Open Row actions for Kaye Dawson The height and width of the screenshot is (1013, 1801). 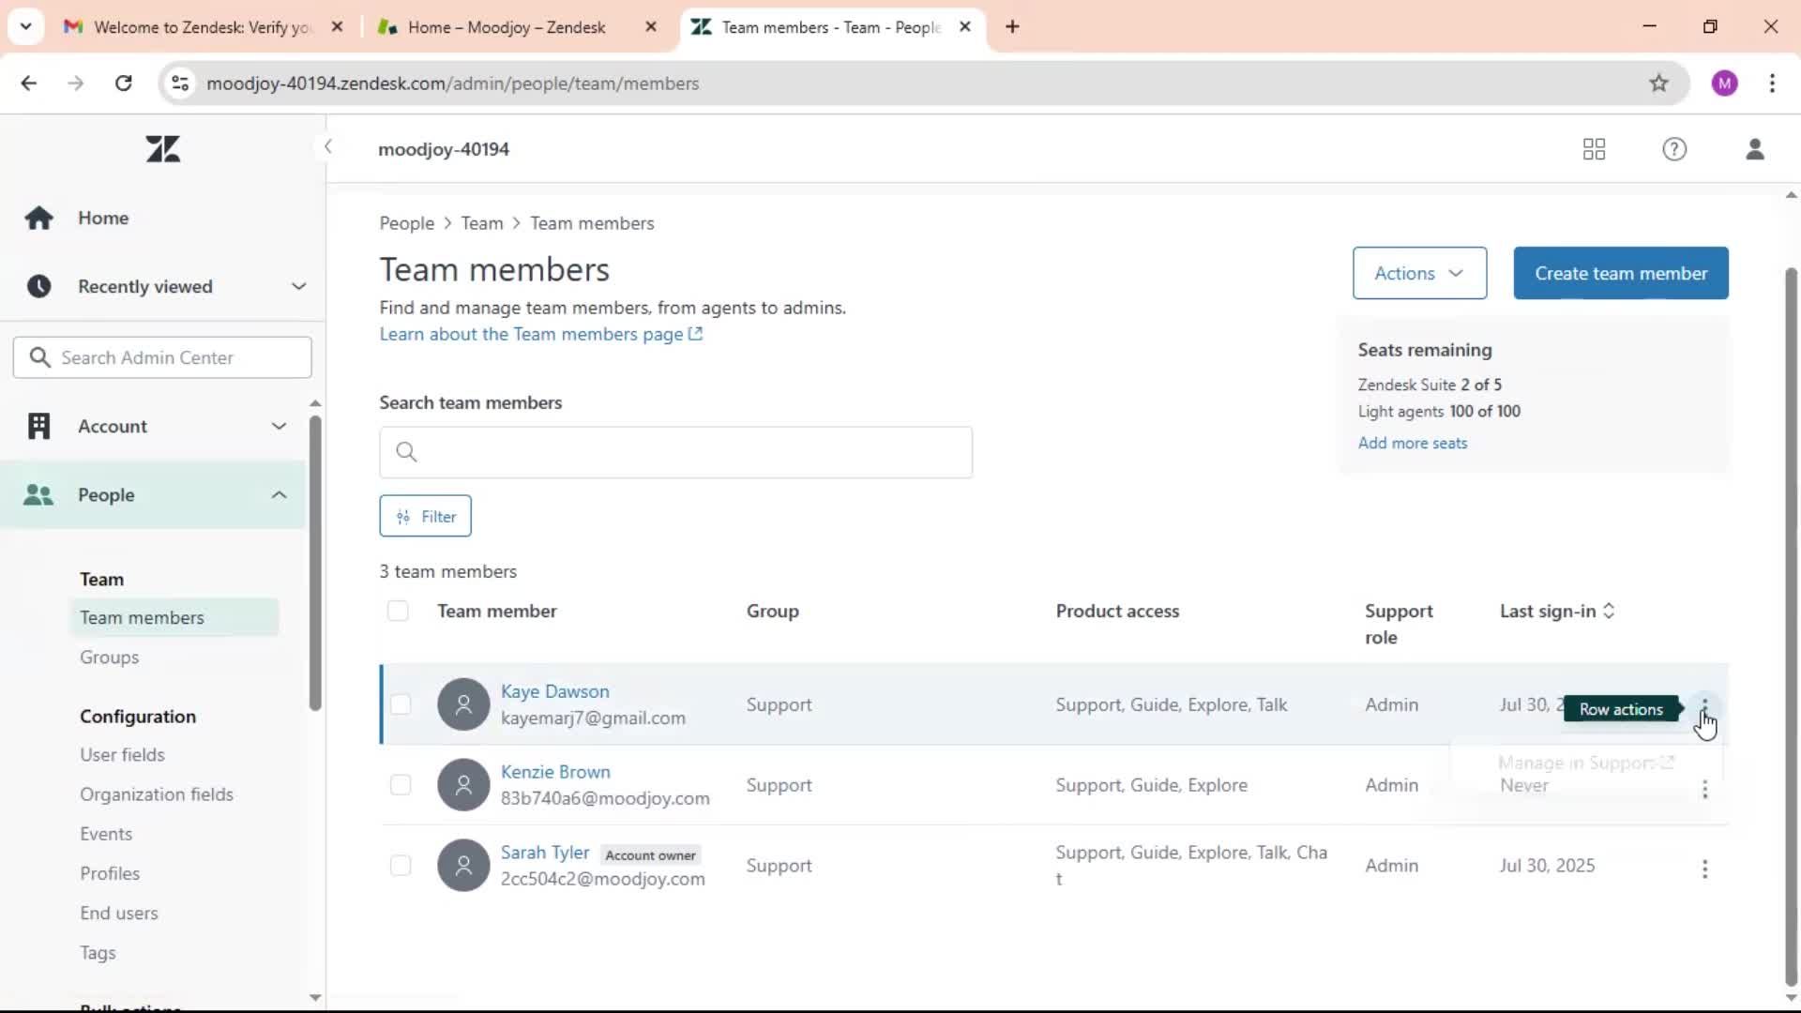click(x=1704, y=706)
